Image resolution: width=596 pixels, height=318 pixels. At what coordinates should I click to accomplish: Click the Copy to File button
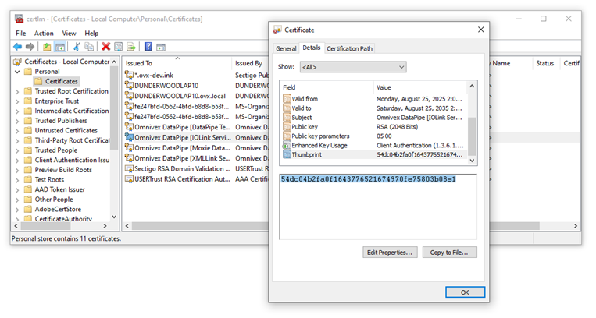[449, 253]
